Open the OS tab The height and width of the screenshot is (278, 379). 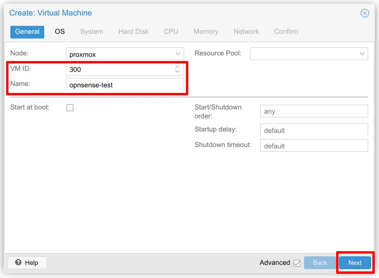(60, 31)
